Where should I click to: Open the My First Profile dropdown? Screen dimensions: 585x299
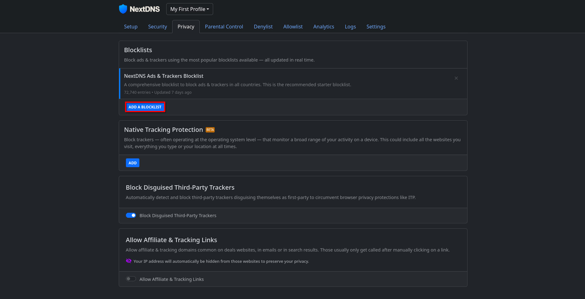190,9
